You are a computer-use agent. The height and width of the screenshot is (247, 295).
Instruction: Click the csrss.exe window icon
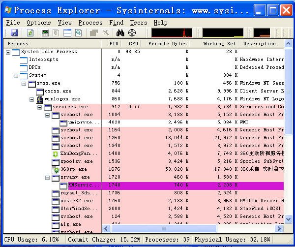(40, 92)
